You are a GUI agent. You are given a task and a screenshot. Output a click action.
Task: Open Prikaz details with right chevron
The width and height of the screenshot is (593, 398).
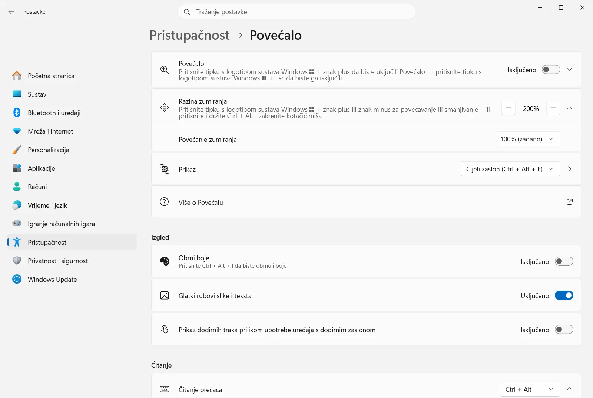pos(570,169)
